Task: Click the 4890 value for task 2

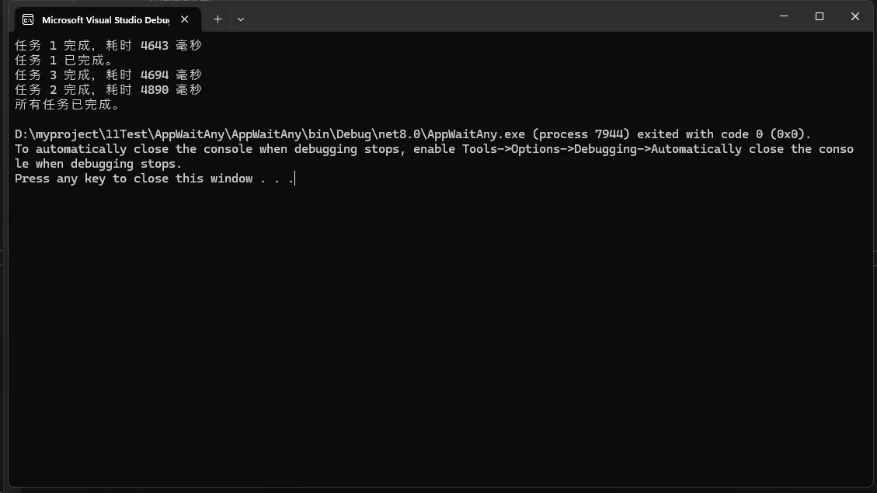Action: (x=154, y=90)
